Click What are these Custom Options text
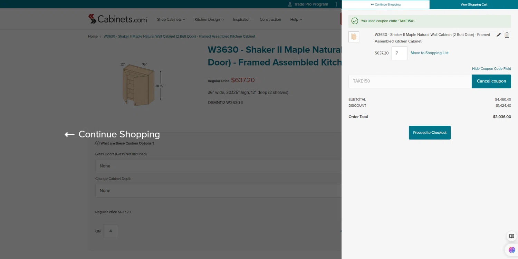Image resolution: width=518 pixels, height=259 pixels. coord(127,143)
